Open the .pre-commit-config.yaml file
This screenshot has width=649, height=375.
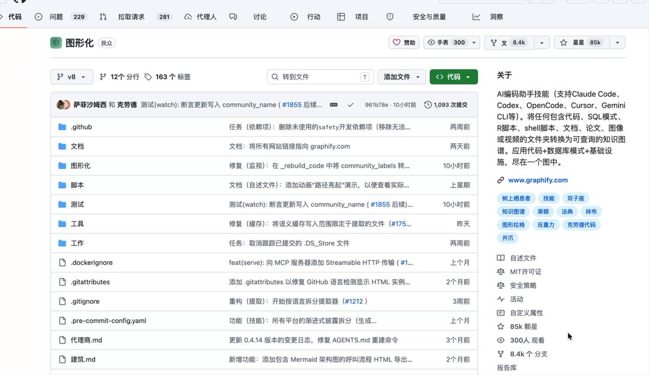coord(108,320)
